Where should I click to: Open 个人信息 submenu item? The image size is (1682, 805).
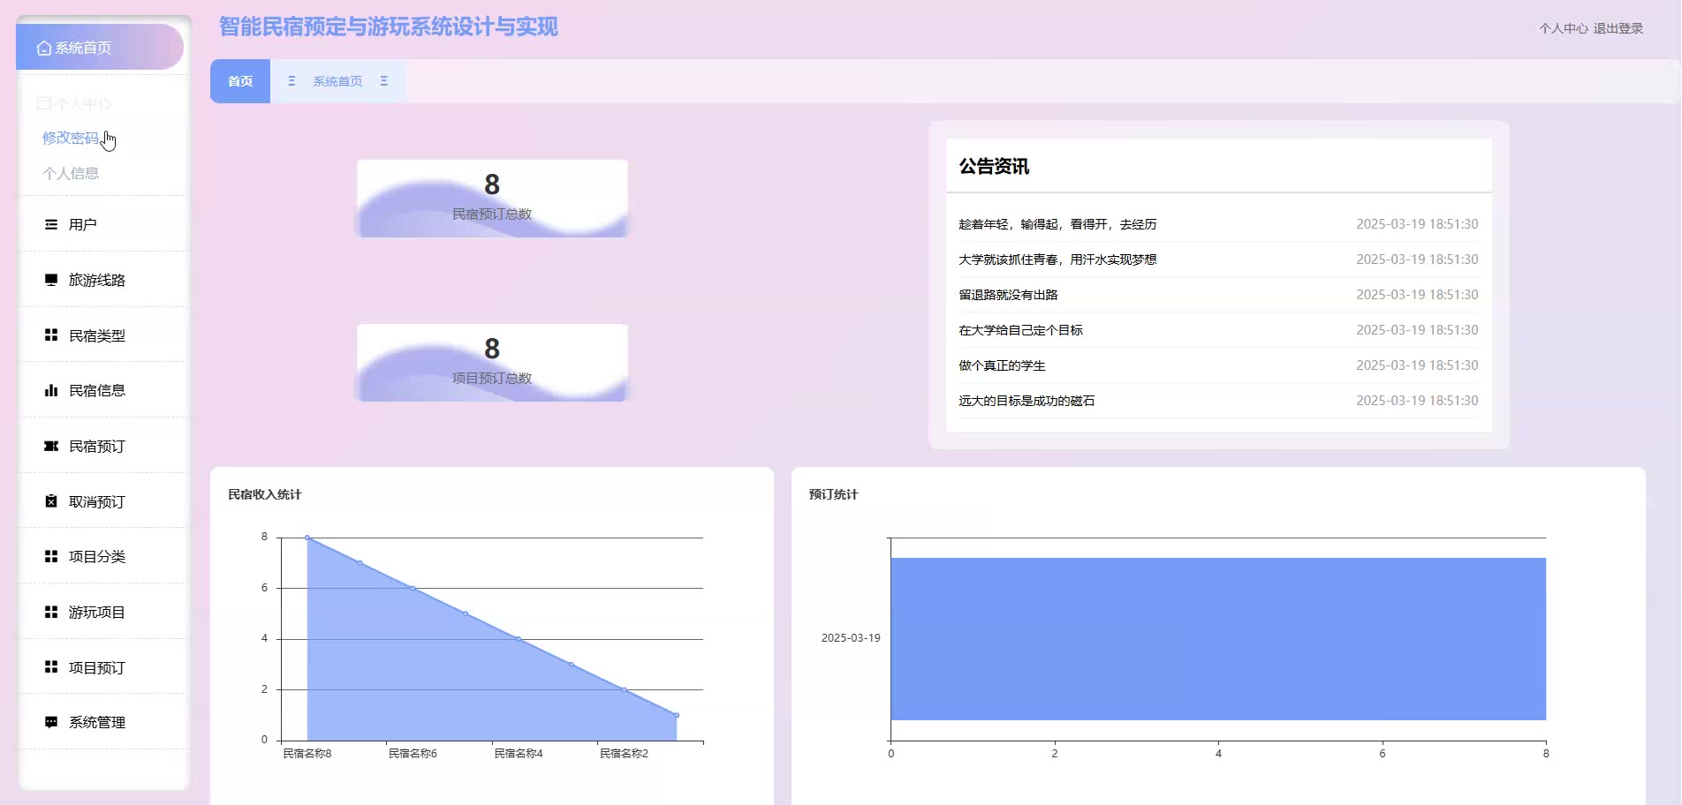click(71, 173)
